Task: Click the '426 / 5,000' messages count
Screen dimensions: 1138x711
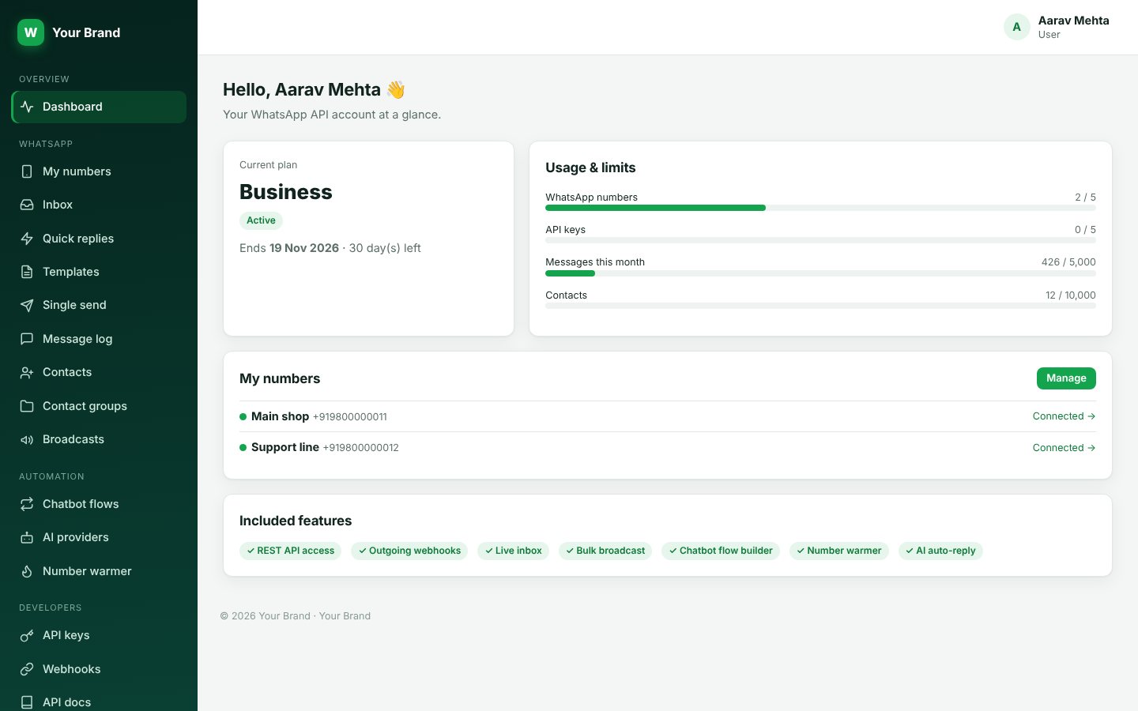Action: [x=1068, y=262]
